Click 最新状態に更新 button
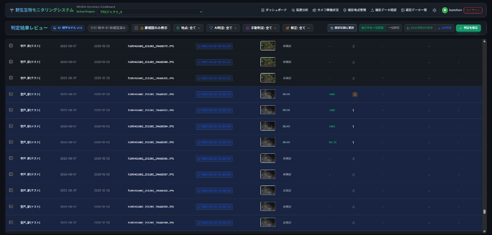The width and height of the screenshot is (492, 235). point(342,28)
